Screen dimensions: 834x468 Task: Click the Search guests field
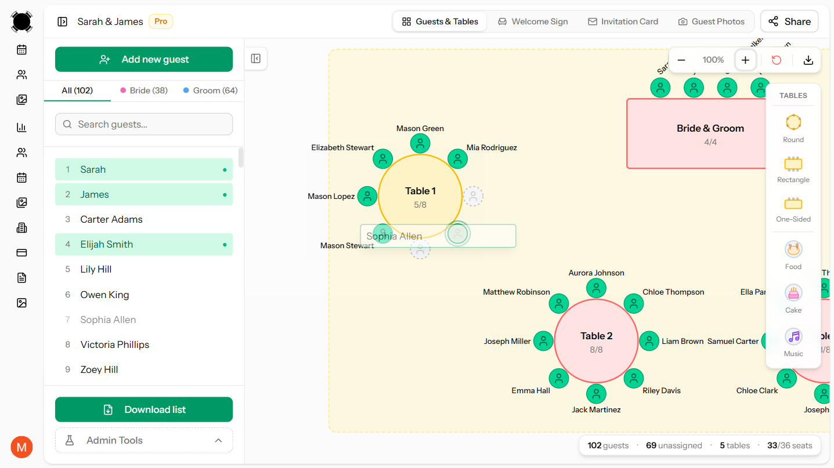pos(144,124)
